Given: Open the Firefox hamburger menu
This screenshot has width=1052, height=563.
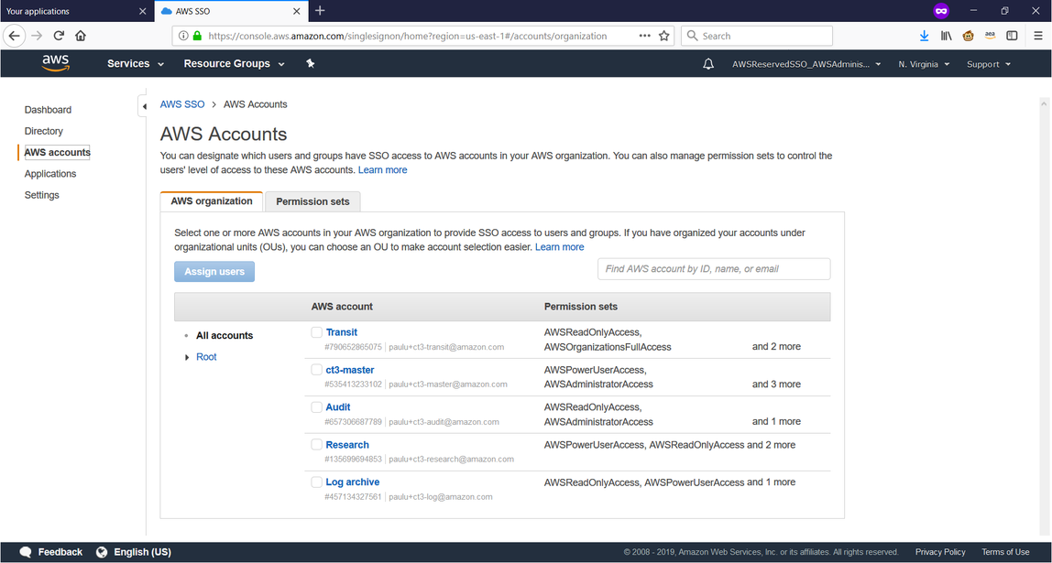Looking at the screenshot, I should coord(1038,37).
